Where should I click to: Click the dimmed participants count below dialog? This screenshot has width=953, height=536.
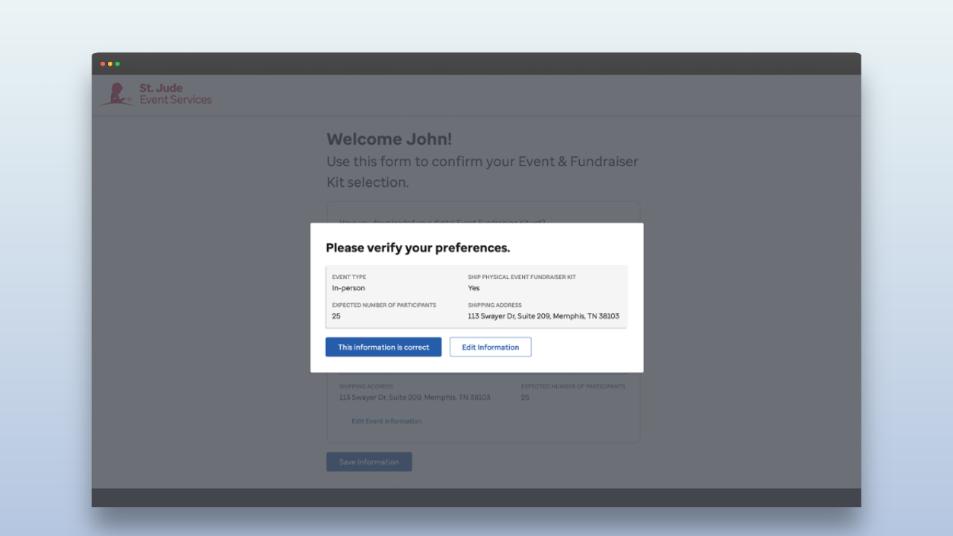click(x=525, y=398)
